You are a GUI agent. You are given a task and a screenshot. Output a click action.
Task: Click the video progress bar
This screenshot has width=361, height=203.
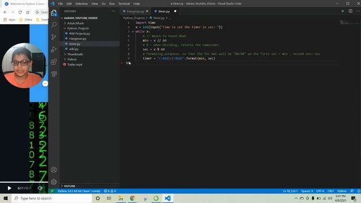24,182
